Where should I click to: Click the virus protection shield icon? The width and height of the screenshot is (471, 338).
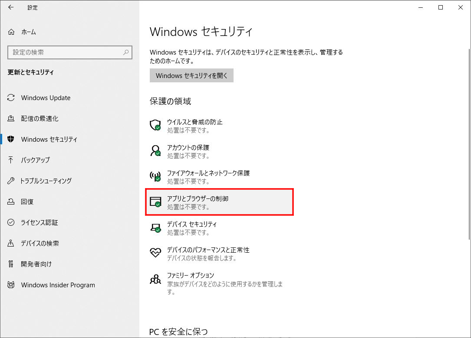coord(155,125)
